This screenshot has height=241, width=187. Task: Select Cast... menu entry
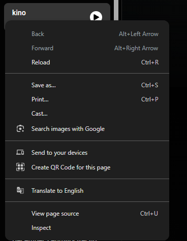pos(87,114)
